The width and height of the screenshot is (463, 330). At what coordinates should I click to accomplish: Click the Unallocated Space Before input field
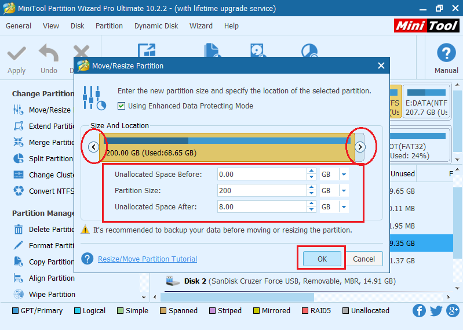262,175
